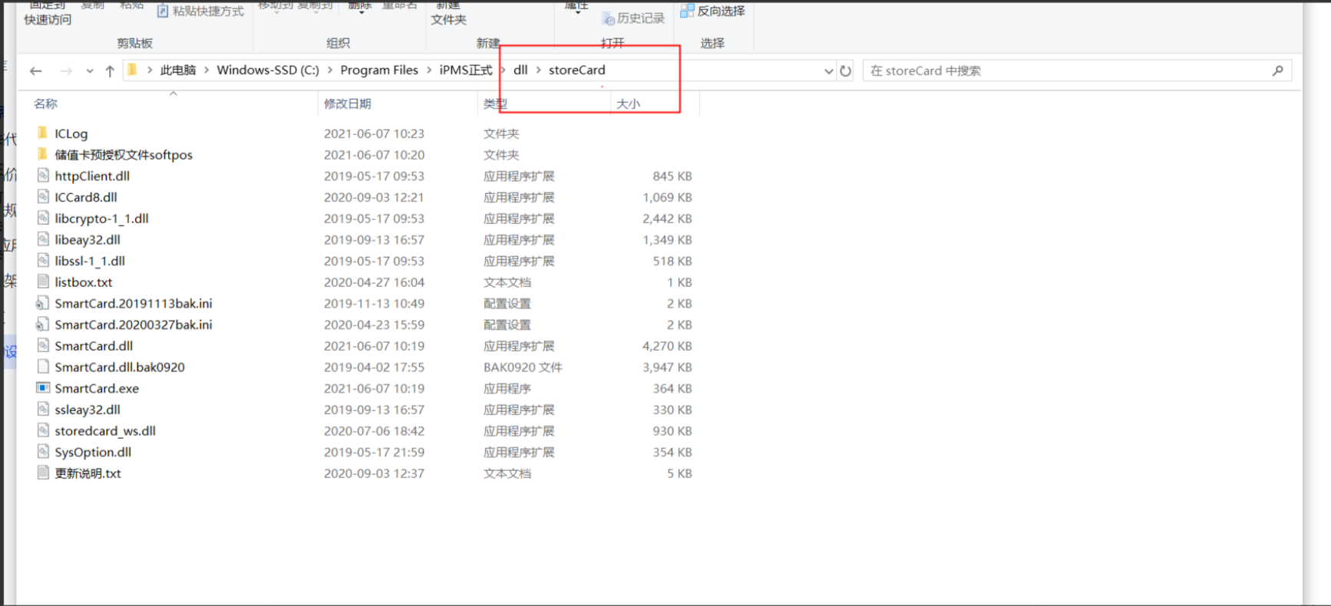
Task: Select the 储值卡预授权文件softpos folder
Action: pyautogui.click(x=123, y=155)
